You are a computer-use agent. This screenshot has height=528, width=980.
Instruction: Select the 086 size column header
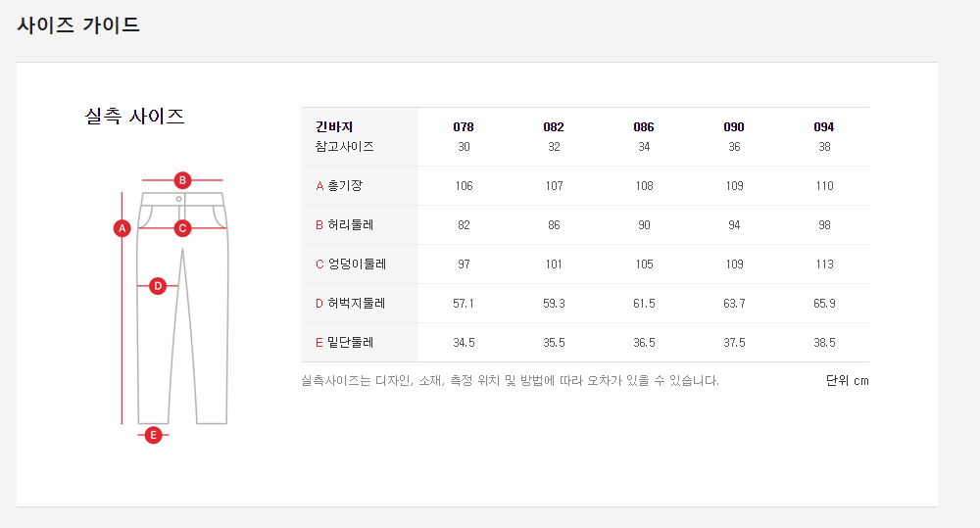(x=644, y=127)
